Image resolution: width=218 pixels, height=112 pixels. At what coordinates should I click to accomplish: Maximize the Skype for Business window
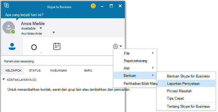click(x=111, y=6)
